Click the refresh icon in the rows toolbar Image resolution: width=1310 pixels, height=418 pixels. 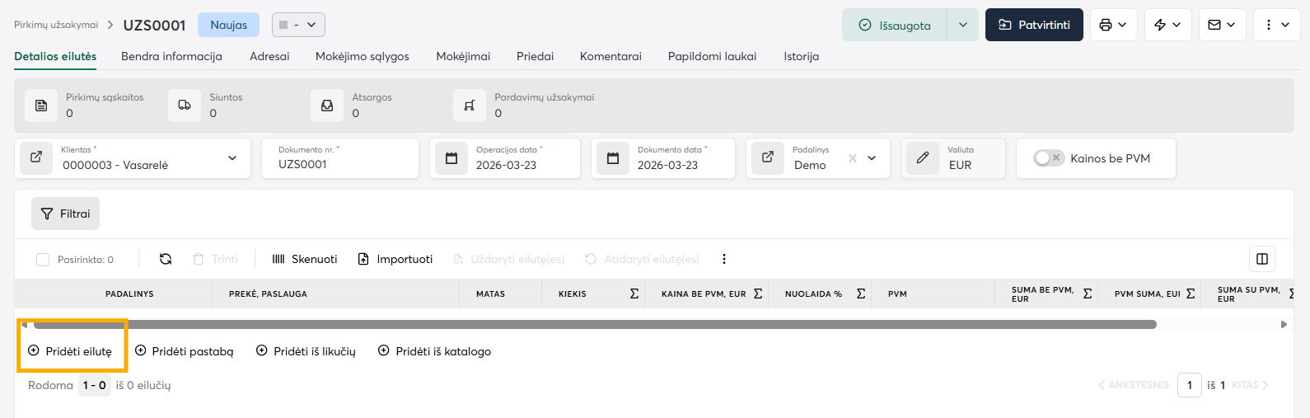(166, 259)
